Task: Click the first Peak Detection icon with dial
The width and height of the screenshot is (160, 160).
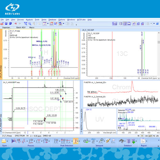Action: point(56,141)
